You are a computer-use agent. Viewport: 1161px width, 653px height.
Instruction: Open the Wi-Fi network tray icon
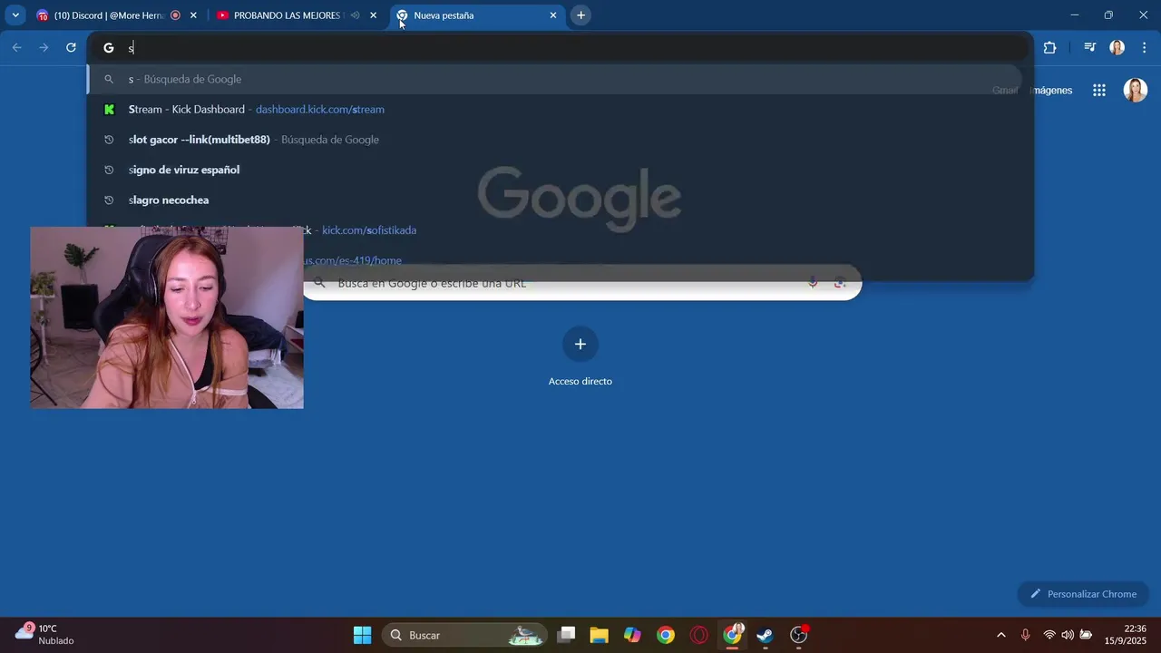click(x=1049, y=635)
